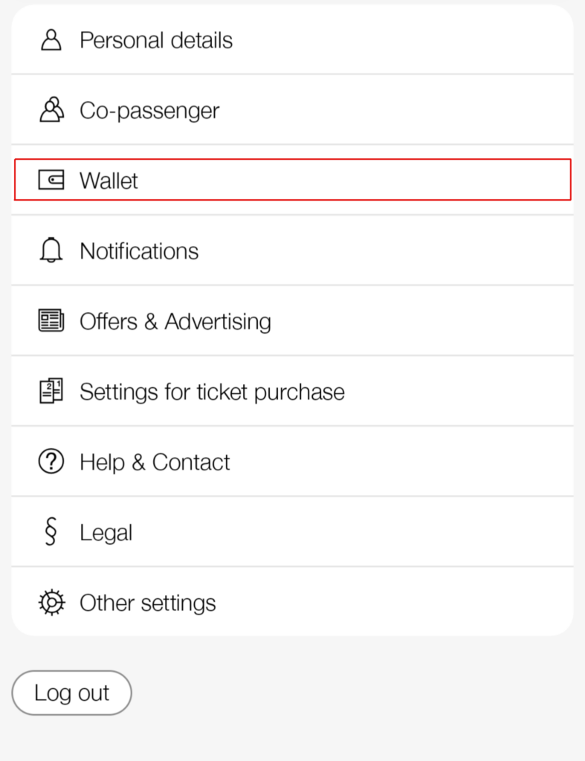Open the Other settings entry
585x761 pixels.
point(148,603)
